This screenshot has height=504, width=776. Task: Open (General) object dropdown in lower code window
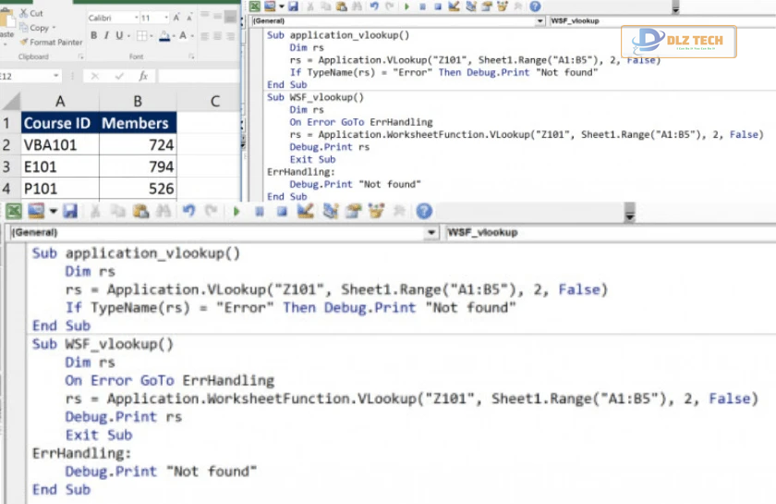click(431, 232)
